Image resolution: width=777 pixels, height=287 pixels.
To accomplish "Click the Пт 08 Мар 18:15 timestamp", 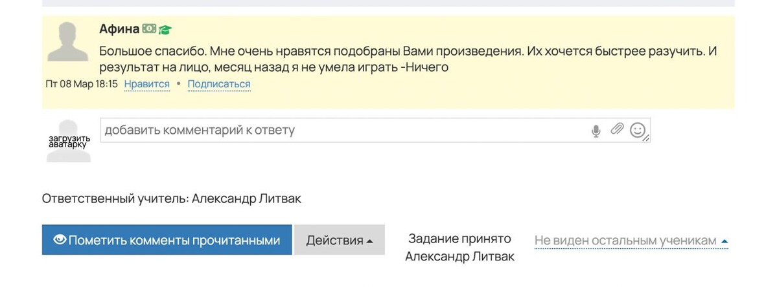I will 82,84.
